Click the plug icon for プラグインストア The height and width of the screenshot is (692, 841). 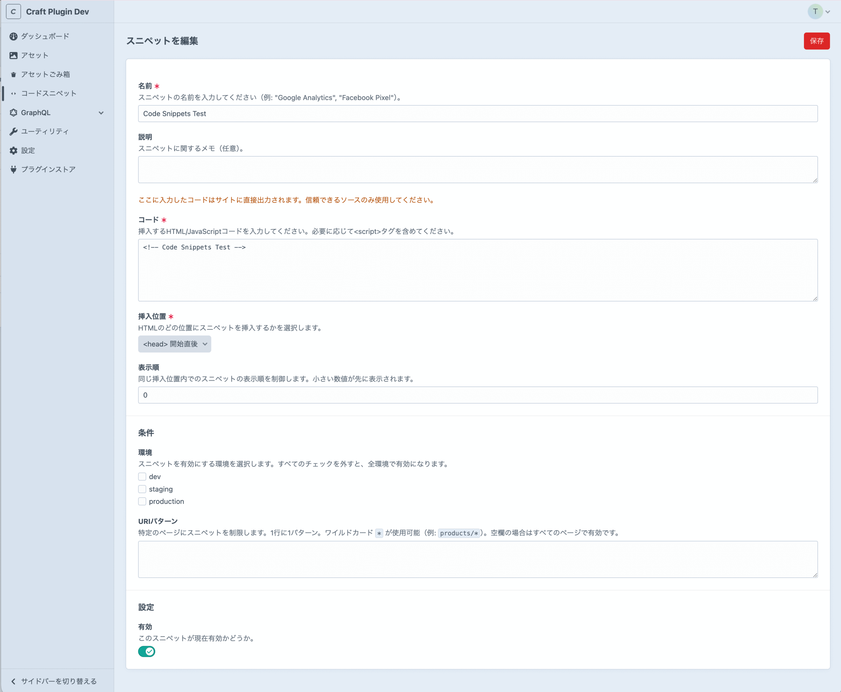tap(13, 169)
